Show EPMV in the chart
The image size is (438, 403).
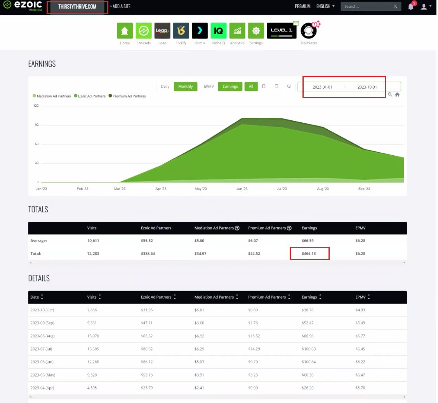(x=209, y=87)
